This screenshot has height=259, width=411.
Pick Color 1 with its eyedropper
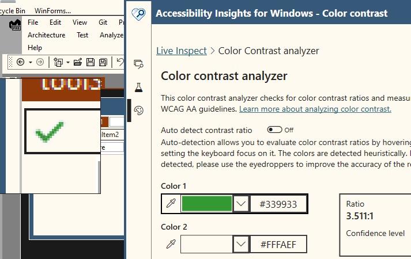click(171, 204)
